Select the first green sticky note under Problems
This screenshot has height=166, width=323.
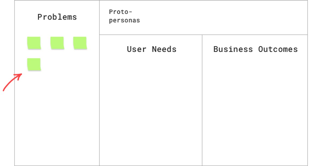tap(34, 43)
